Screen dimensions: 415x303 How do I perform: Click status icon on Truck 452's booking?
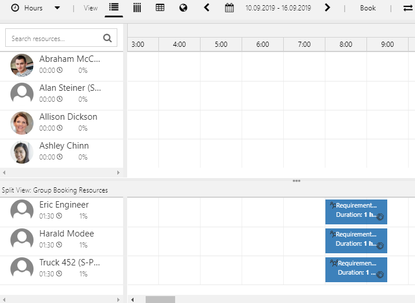point(380,275)
